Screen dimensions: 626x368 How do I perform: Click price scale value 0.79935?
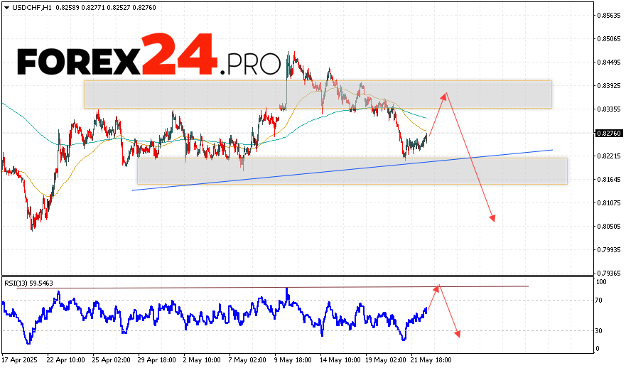pyautogui.click(x=609, y=250)
